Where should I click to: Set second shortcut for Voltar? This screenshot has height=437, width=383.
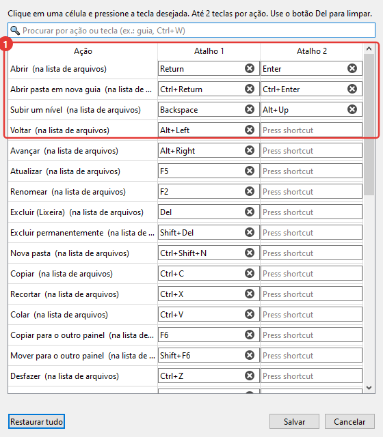tap(311, 130)
